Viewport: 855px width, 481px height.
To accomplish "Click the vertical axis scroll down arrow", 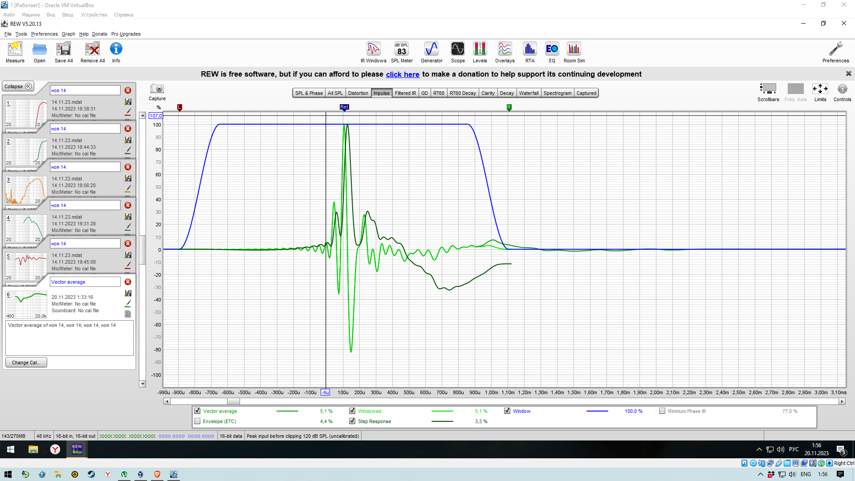I will 142,384.
